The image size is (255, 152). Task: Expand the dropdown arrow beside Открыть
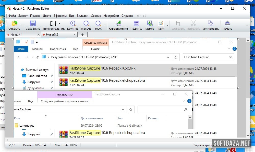coord(23,25)
